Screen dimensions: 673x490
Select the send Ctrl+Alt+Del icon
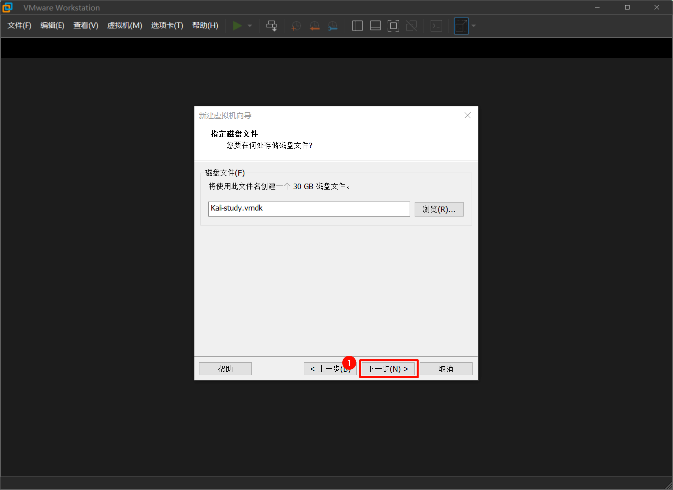(x=271, y=25)
